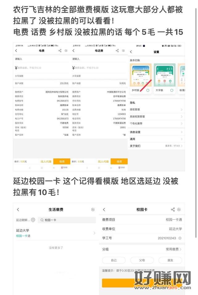
Task: Click the 隐私 section heading
Action: 132,103
